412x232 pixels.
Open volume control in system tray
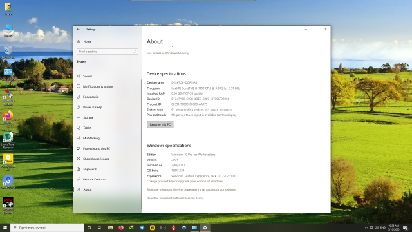point(377,227)
